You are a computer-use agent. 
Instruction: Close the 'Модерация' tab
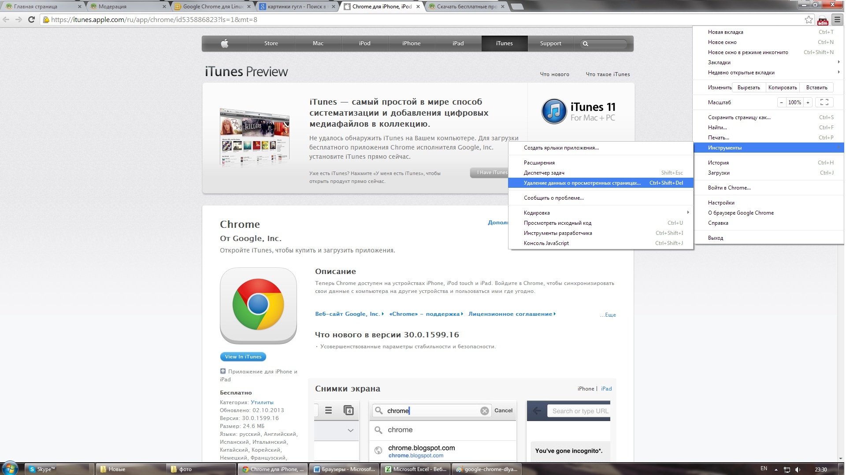(x=164, y=7)
